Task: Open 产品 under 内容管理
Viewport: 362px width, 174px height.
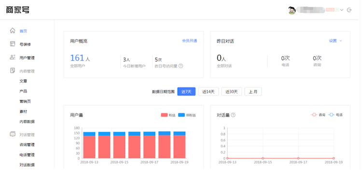Action: (x=23, y=91)
